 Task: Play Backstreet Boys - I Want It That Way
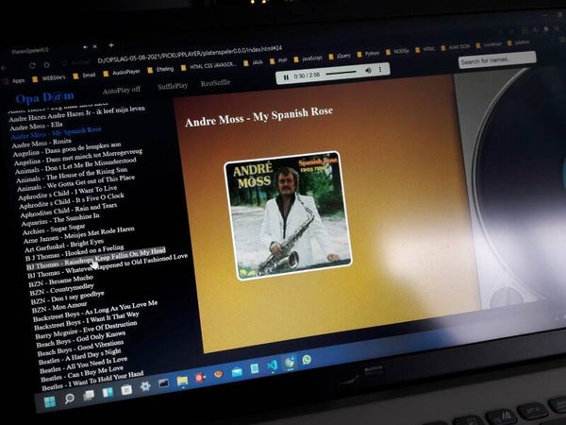[x=87, y=320]
